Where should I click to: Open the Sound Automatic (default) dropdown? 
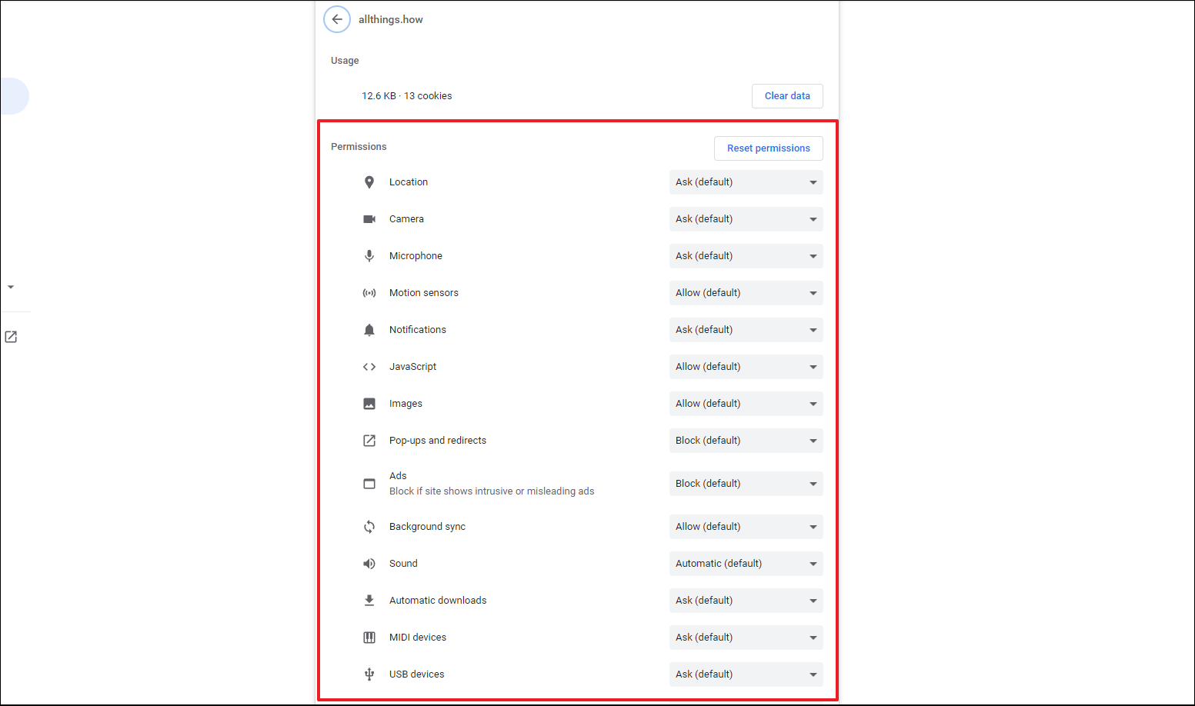click(745, 564)
